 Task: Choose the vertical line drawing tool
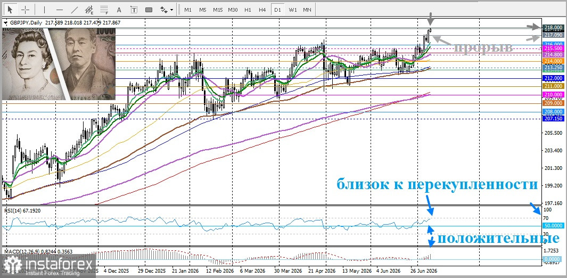point(45,10)
